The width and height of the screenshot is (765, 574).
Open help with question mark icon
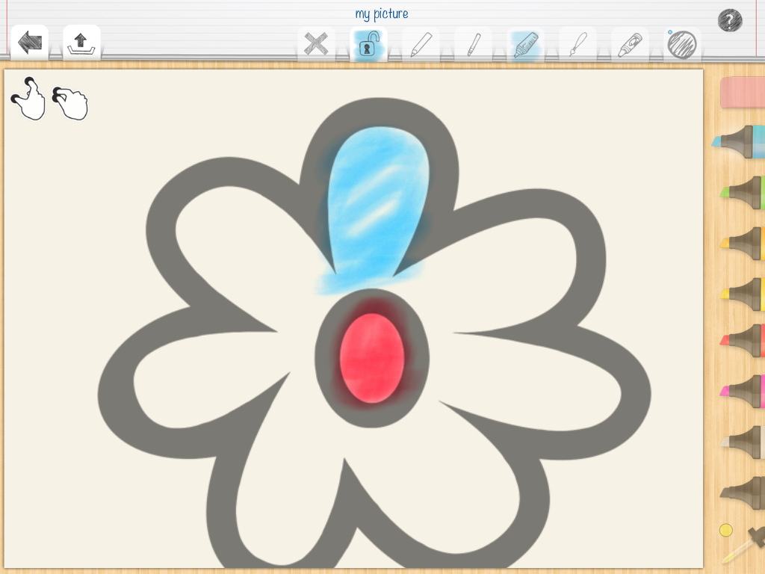click(x=729, y=20)
